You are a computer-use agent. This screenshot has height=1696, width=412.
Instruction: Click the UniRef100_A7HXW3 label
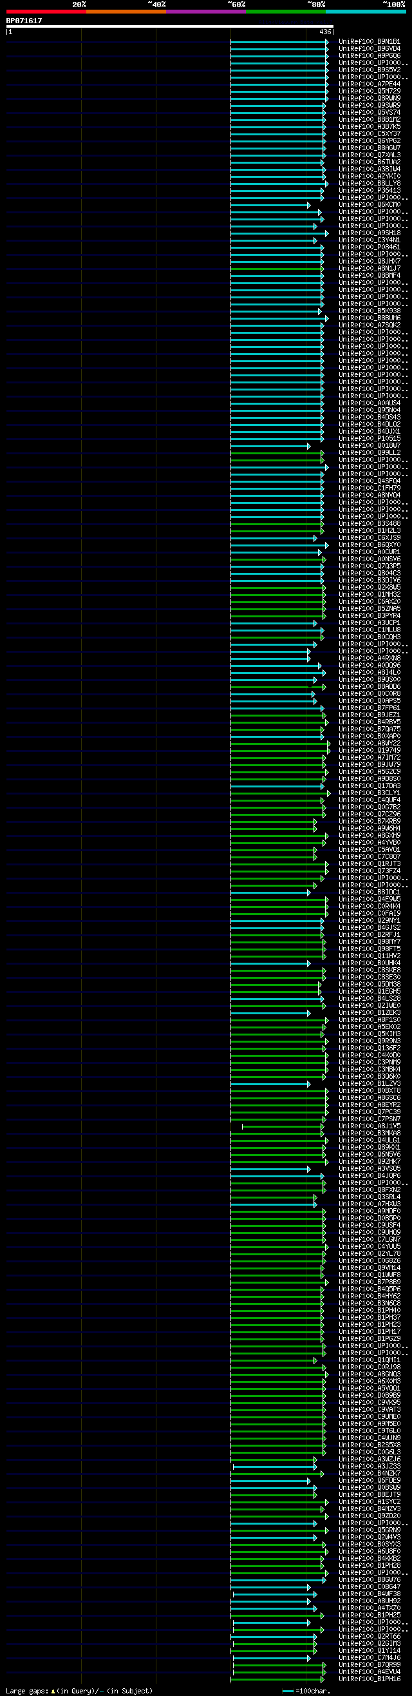[370, 1204]
